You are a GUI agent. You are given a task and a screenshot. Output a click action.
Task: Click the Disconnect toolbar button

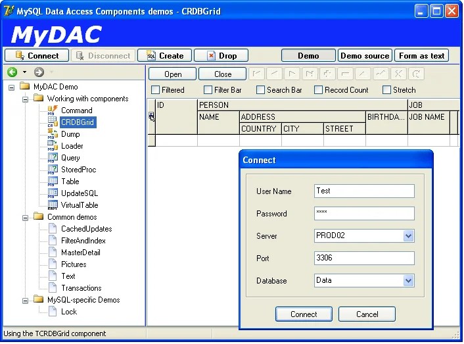(103, 56)
